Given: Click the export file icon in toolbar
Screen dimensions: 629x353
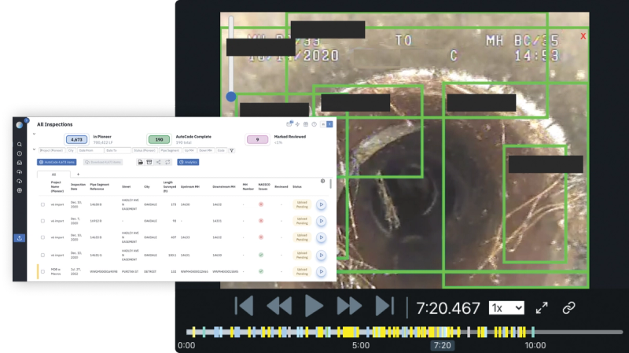Looking at the screenshot, I should click(x=140, y=162).
